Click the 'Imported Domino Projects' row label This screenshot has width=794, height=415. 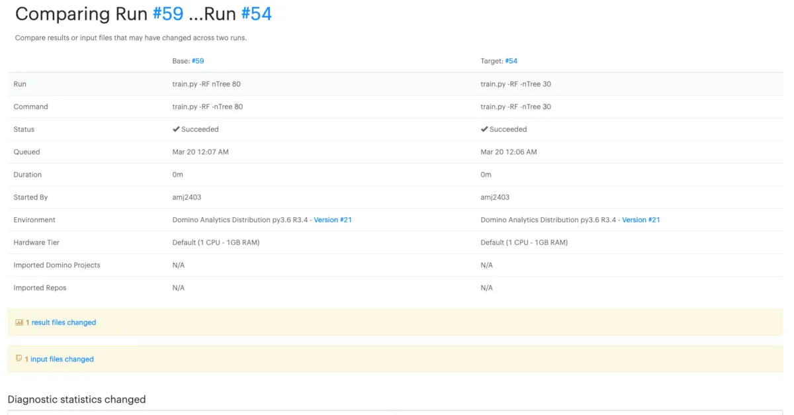[x=57, y=265]
